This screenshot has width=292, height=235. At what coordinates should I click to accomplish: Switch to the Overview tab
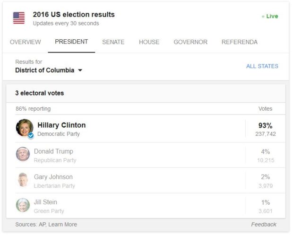(26, 42)
